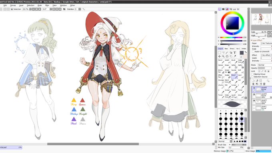The width and height of the screenshot is (272, 153).
Task: Toggle the Selection display checkbox in toolbar
Action: coord(12,9)
